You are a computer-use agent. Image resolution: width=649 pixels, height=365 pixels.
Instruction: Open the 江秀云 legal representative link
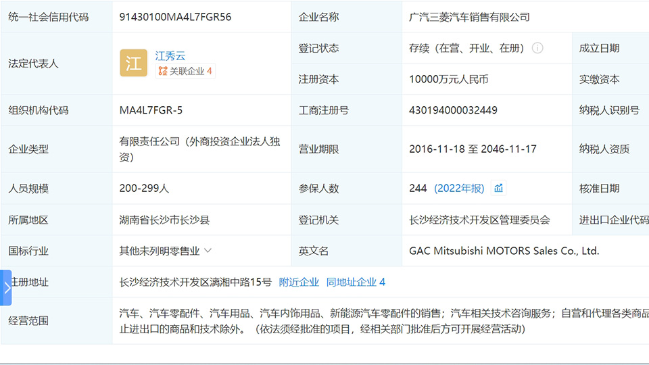pos(170,56)
